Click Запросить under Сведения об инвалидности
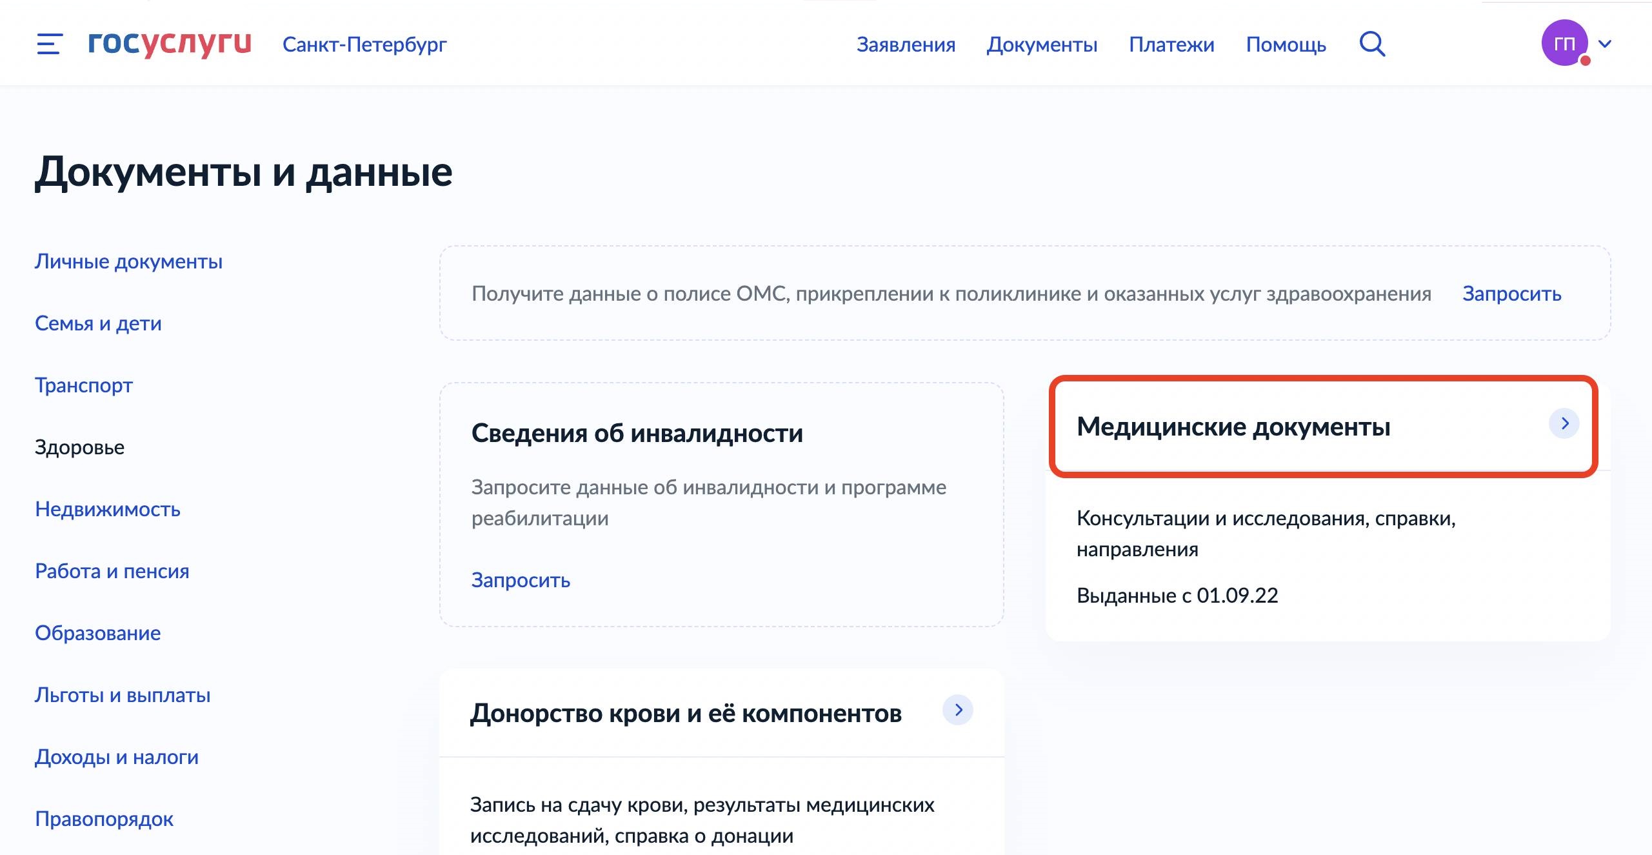Screen dimensions: 1652x855 coord(521,580)
